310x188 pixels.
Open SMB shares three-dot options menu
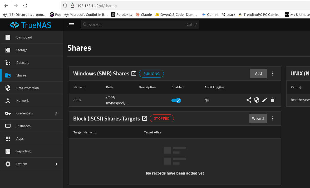[x=273, y=74]
